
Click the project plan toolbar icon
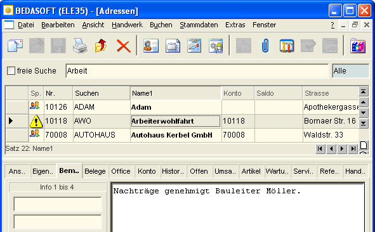(x=194, y=46)
